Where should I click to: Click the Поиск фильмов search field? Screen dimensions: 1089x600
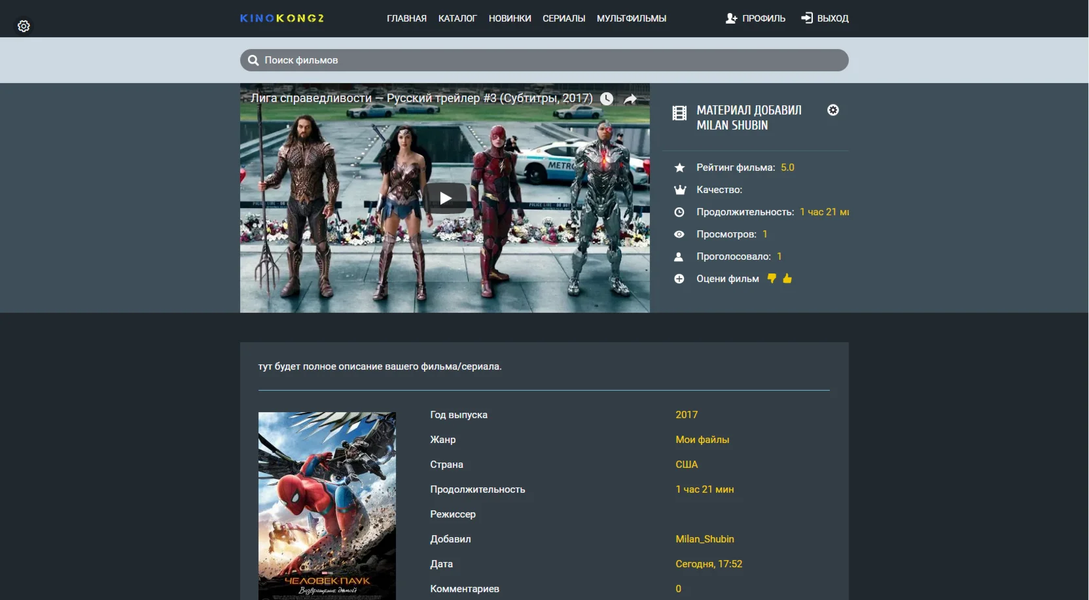tap(550, 60)
